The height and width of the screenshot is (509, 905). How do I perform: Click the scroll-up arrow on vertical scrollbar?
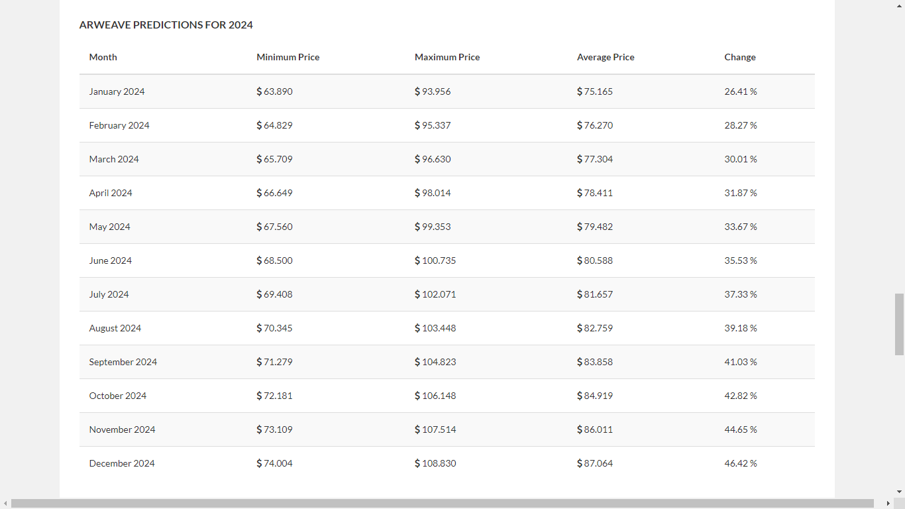click(x=899, y=5)
